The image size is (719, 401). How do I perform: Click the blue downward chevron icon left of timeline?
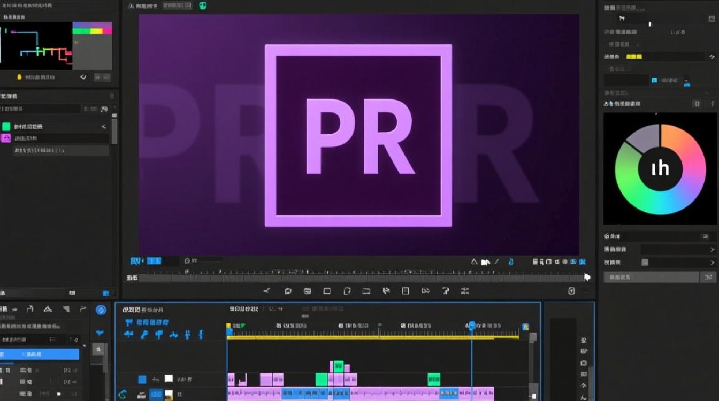coord(100,333)
